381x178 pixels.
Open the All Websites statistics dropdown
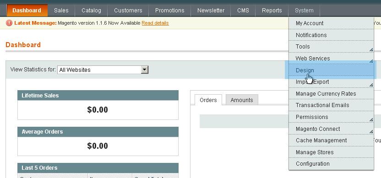pos(103,70)
